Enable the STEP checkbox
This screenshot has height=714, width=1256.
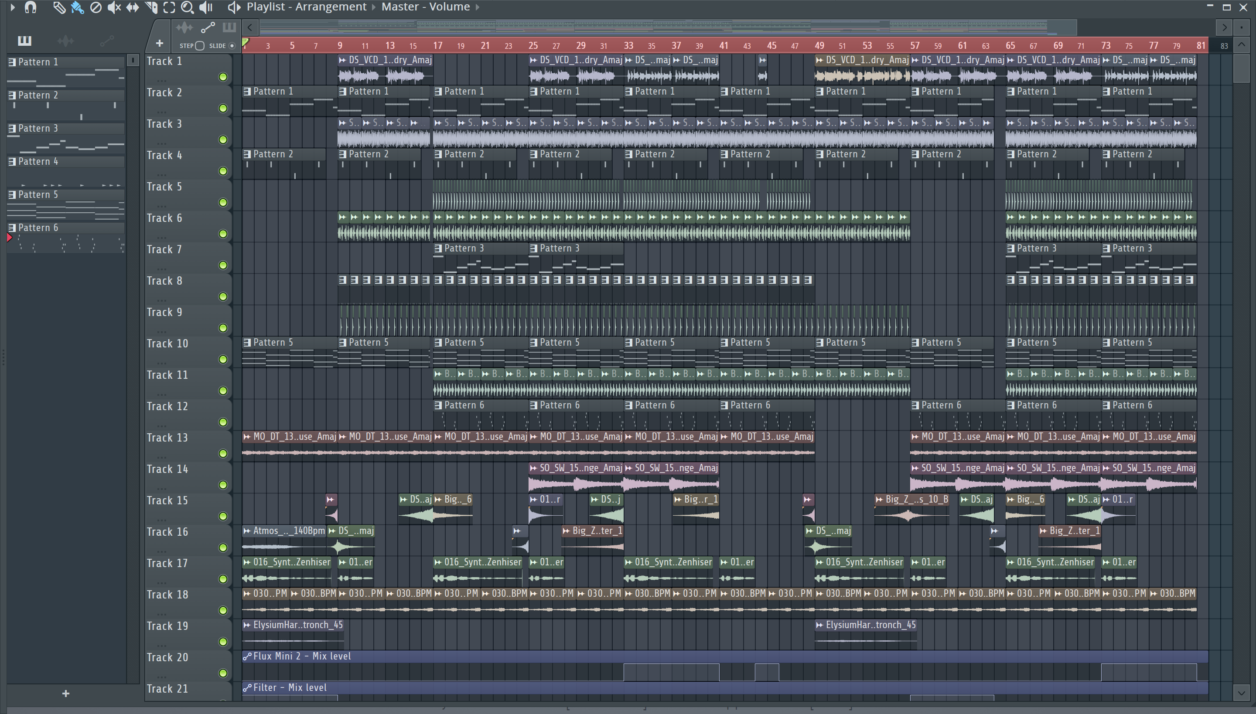pos(199,46)
